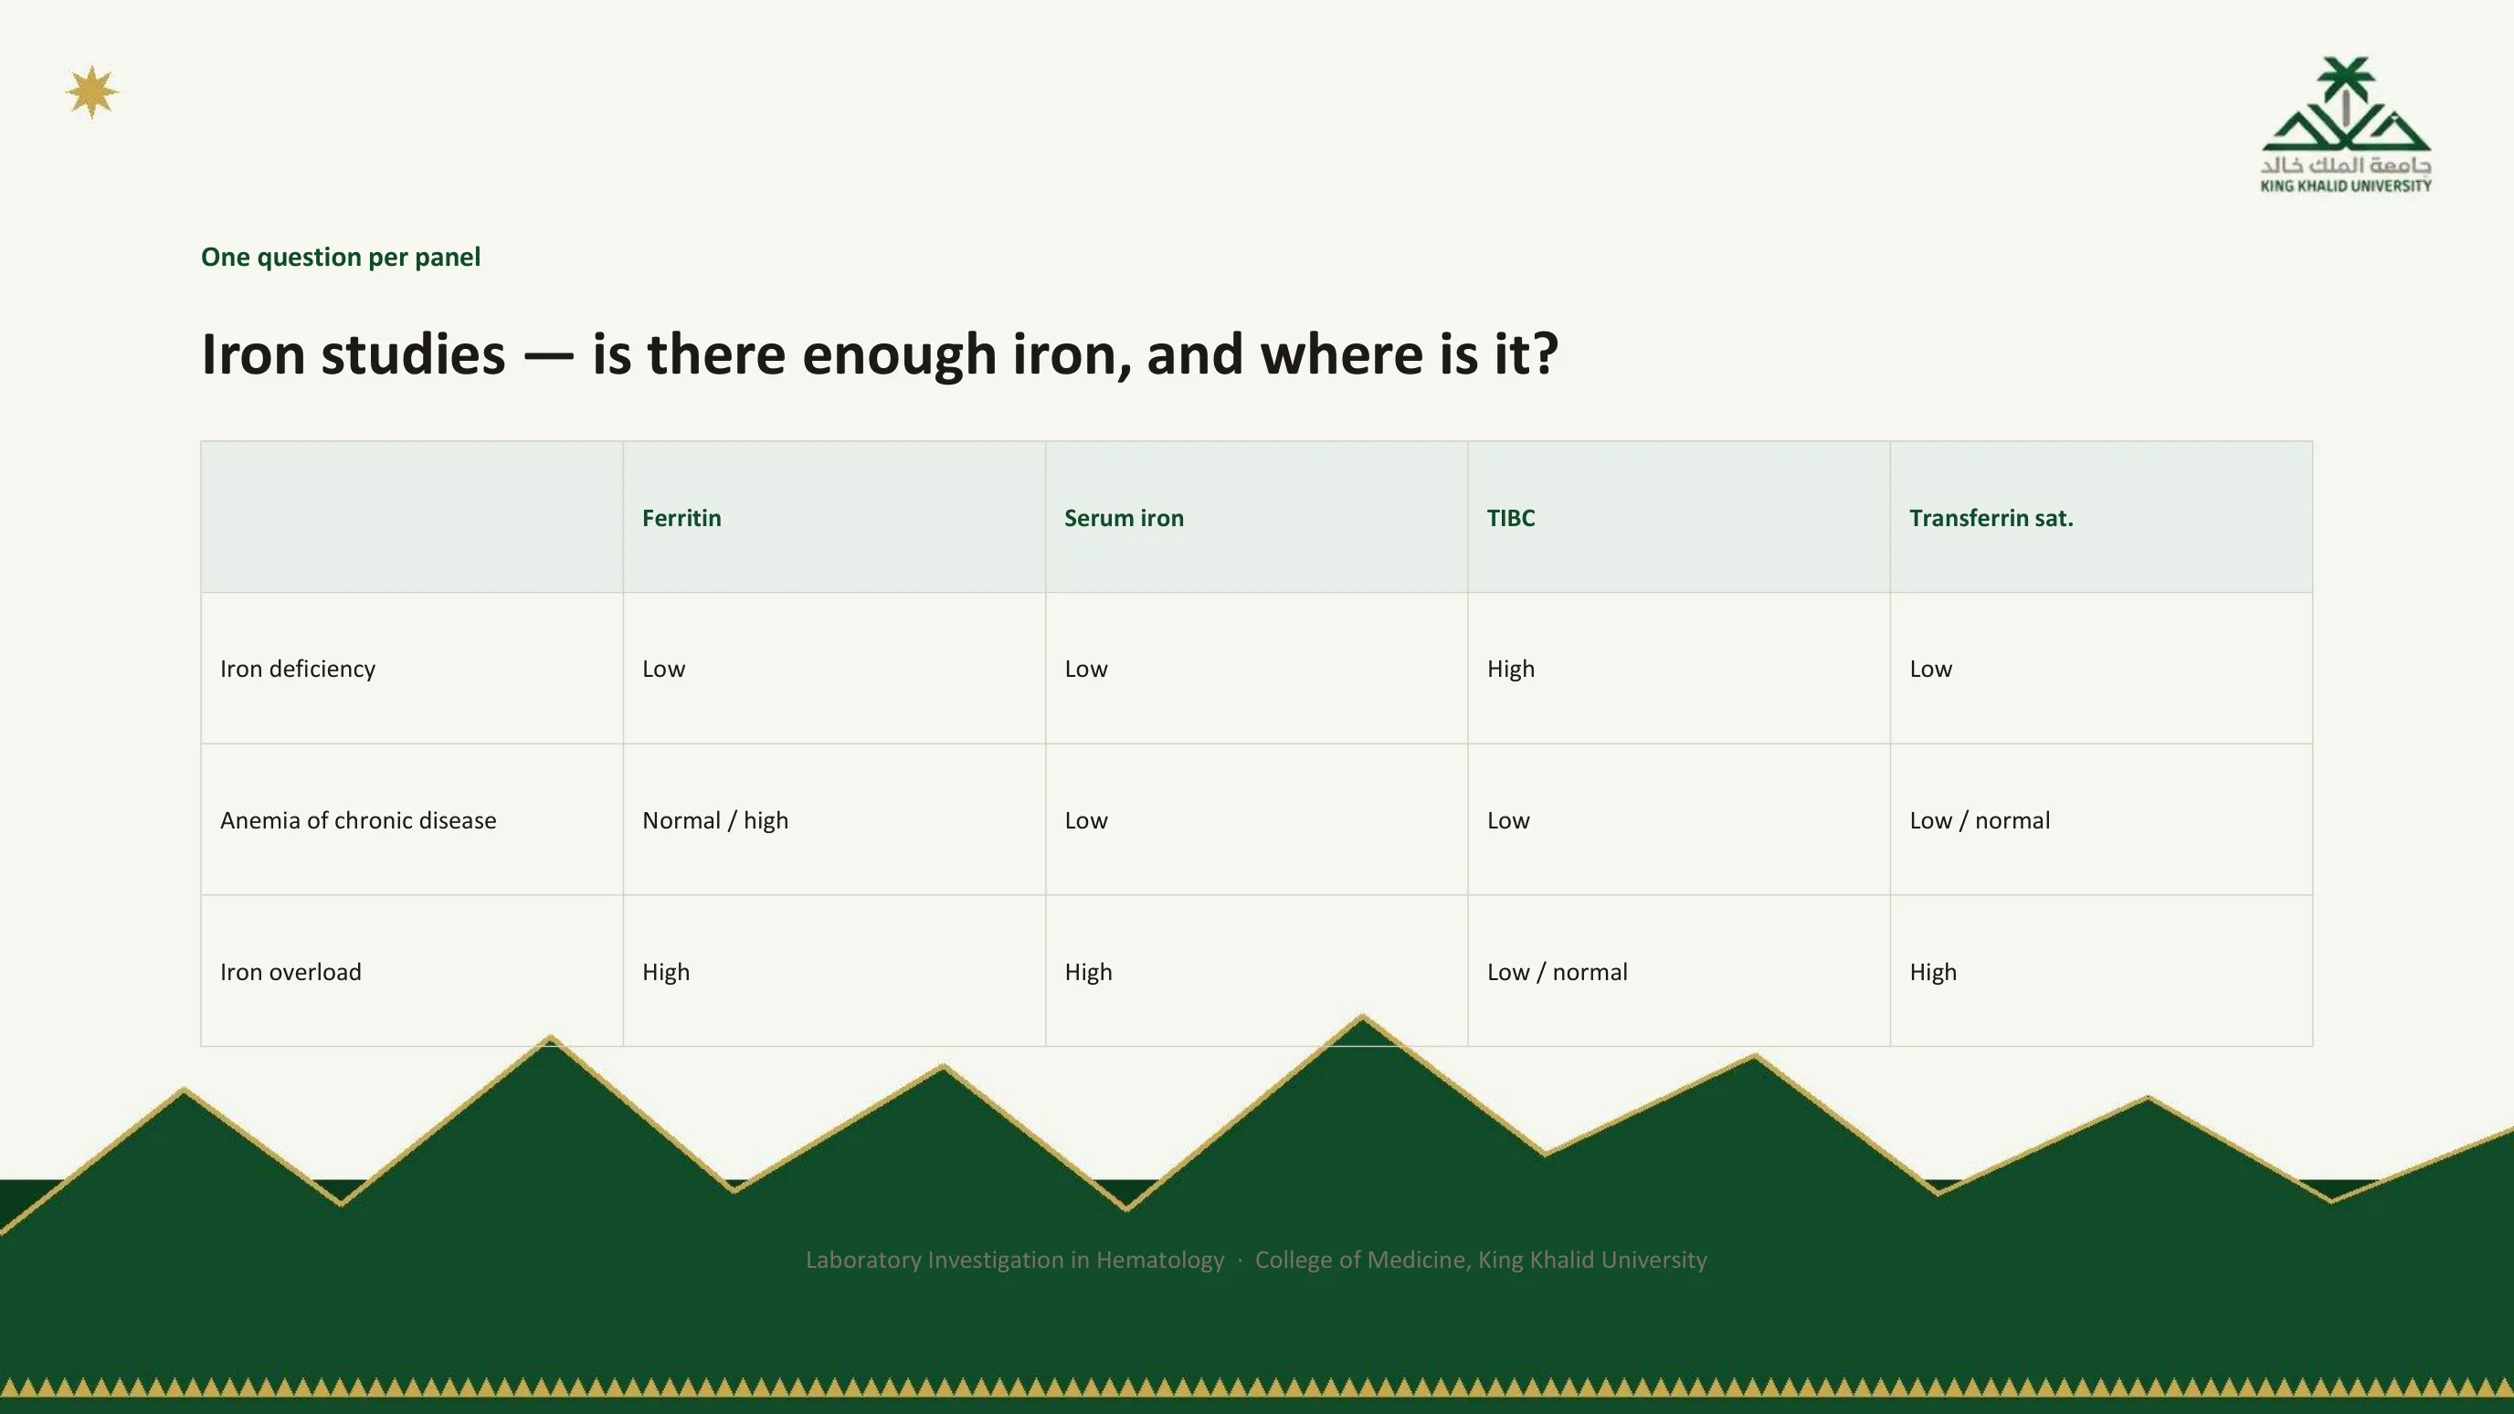The image size is (2514, 1414).
Task: Click footer text 'College of Medicine, King Khalid University'
Action: click(1482, 1260)
